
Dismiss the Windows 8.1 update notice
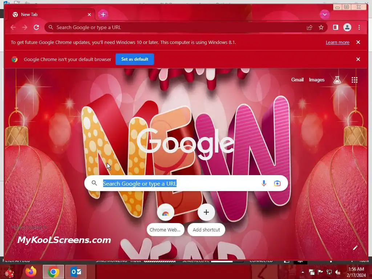[358, 42]
